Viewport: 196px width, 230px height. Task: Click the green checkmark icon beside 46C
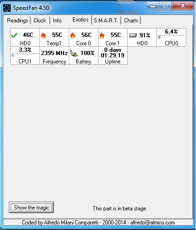[x=14, y=35]
